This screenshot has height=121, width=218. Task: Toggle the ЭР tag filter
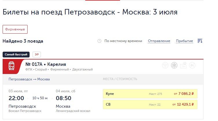click(x=36, y=55)
